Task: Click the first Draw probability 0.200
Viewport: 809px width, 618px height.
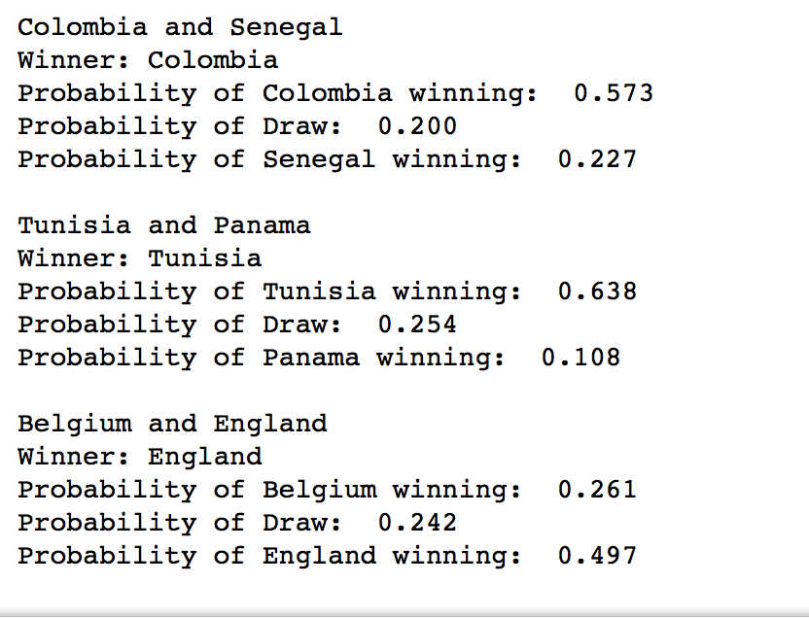Action: coord(417,126)
